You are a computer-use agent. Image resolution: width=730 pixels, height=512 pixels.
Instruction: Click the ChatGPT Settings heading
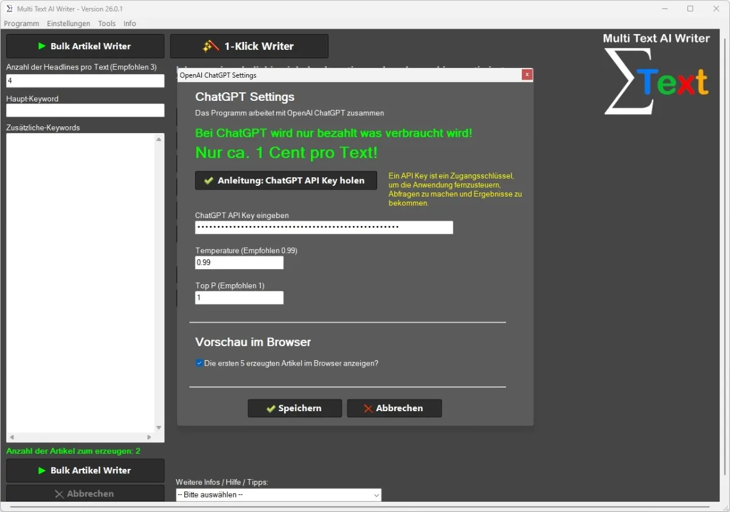(x=245, y=97)
